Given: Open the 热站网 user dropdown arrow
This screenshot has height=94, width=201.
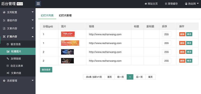Looking at the screenshot, I should (x=198, y=4).
